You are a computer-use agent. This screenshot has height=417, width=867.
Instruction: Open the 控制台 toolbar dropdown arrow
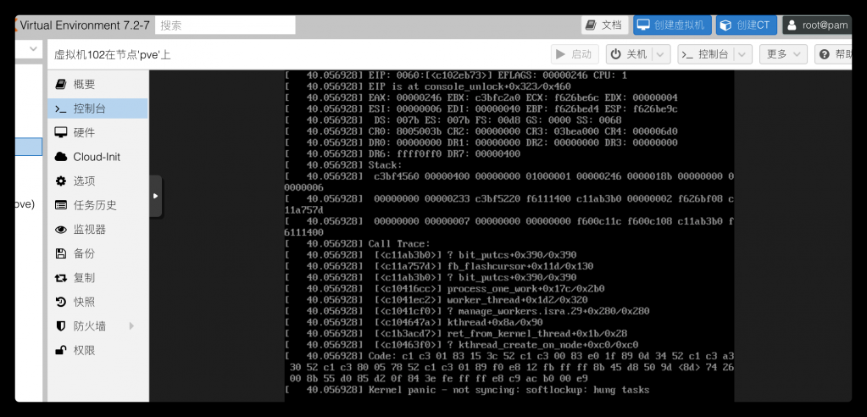click(743, 54)
